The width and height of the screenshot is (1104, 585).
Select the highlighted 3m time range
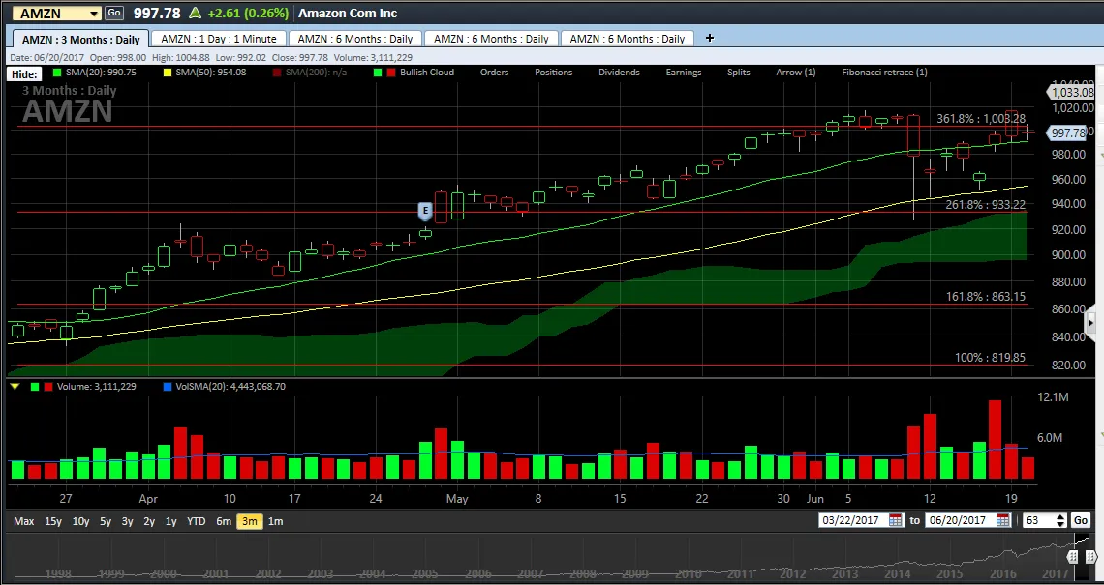point(249,521)
